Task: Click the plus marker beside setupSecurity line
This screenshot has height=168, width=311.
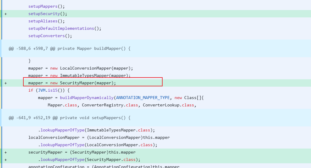Action: [x=6, y=14]
